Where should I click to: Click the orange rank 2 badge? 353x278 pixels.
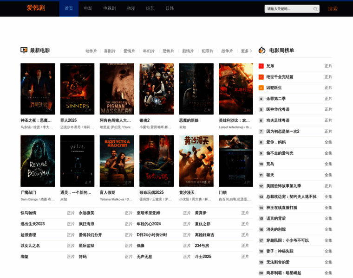pyautogui.click(x=261, y=77)
